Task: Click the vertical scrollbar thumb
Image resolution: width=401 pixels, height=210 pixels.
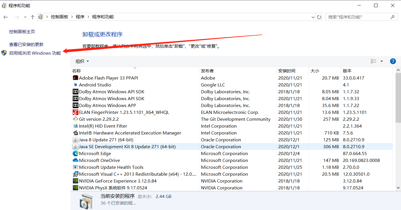Action: coord(398,98)
